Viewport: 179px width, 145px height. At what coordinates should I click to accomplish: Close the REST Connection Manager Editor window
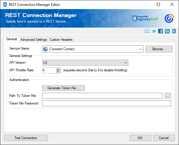(x=172, y=4)
